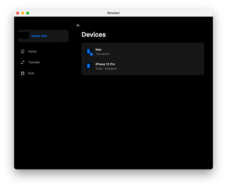
Task: Go back using the left arrow
Action: 78,26
